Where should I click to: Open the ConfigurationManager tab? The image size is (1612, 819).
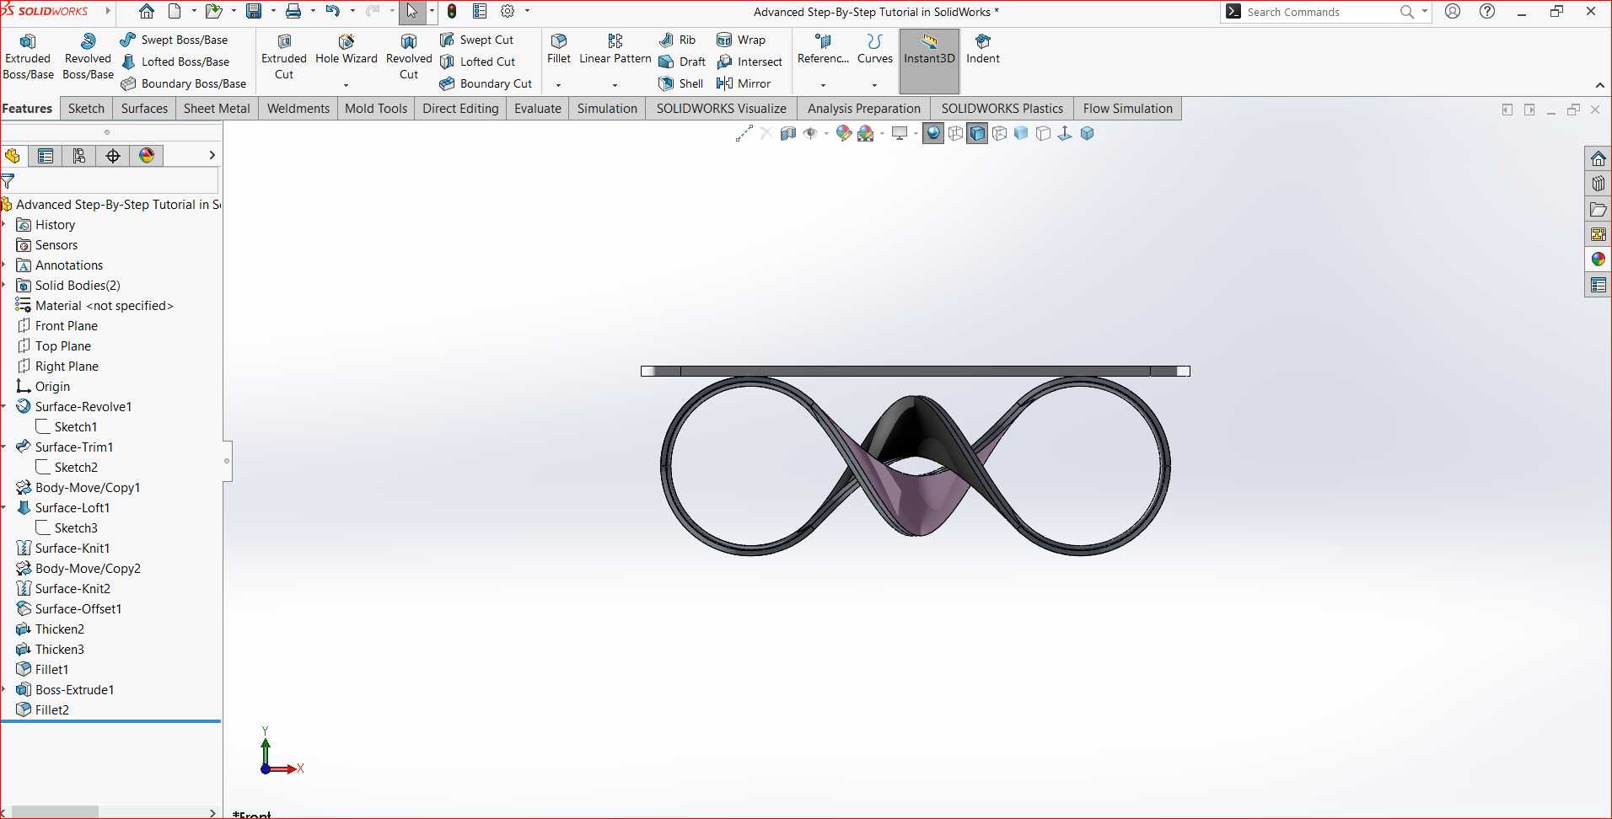pos(79,156)
